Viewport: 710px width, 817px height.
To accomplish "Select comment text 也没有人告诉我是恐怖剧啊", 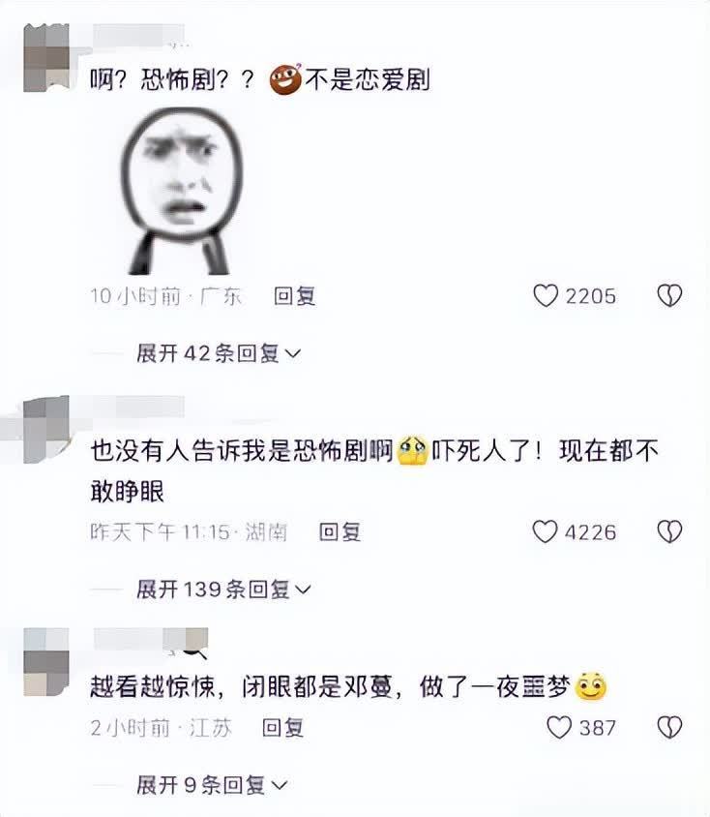I will coord(242,451).
